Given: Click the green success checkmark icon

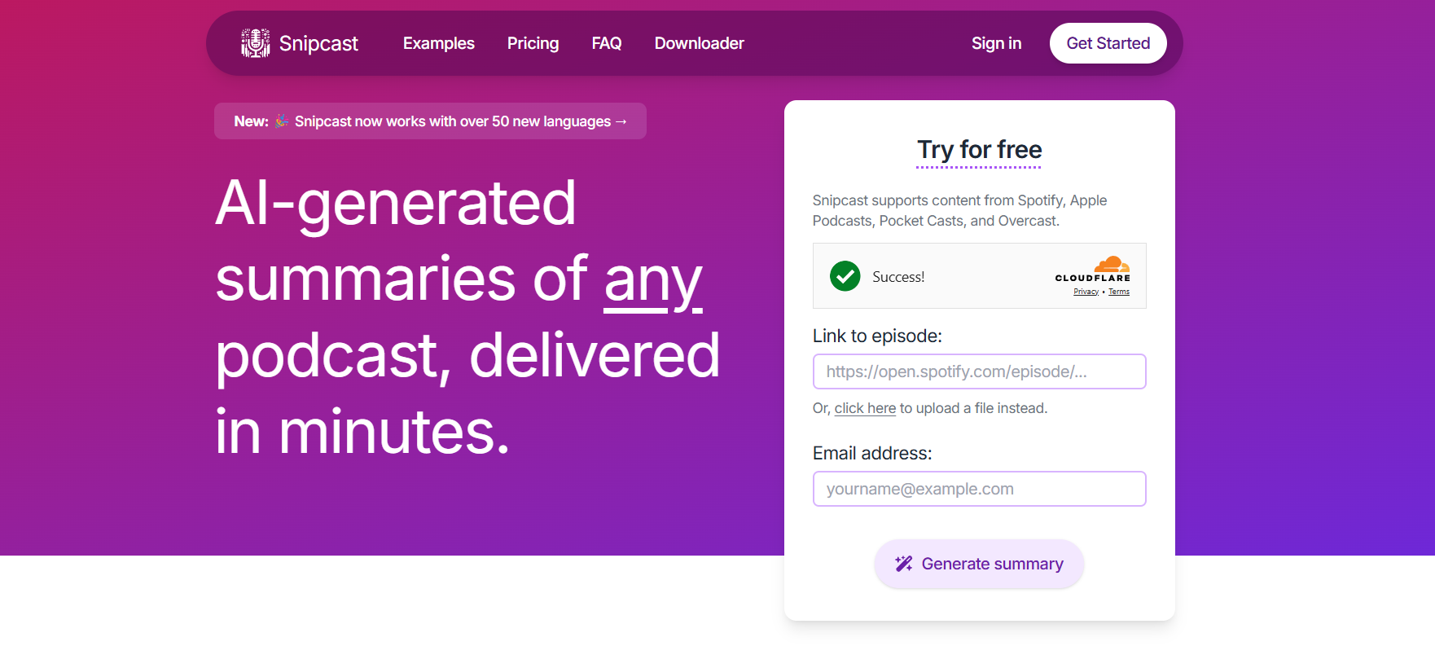Looking at the screenshot, I should coord(845,276).
